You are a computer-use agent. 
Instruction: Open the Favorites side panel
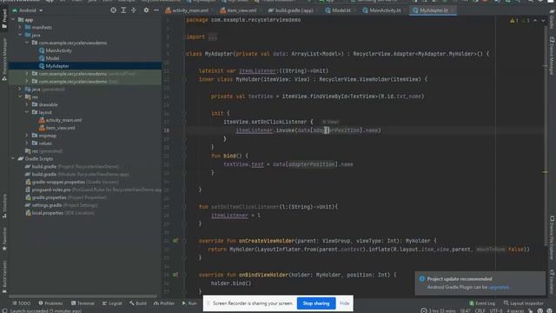[4, 239]
